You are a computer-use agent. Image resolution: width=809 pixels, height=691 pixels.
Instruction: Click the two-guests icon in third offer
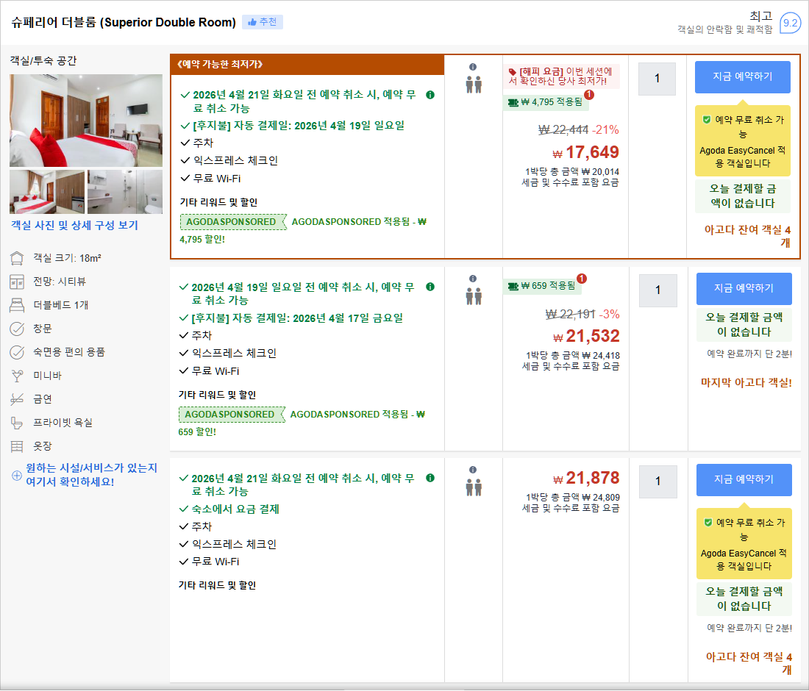point(474,487)
